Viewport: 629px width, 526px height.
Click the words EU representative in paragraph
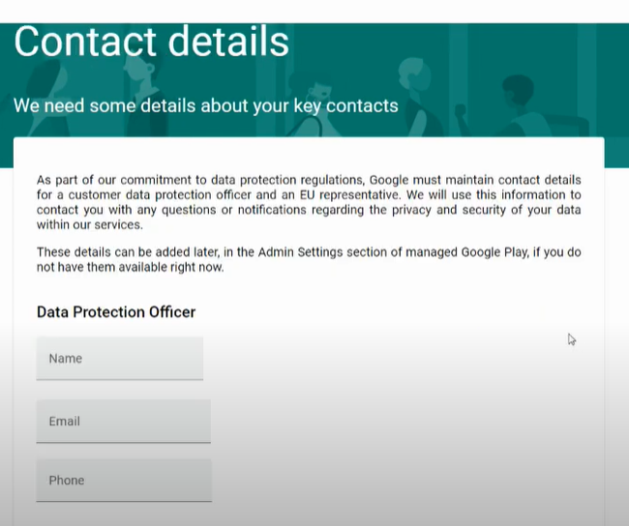click(x=349, y=195)
